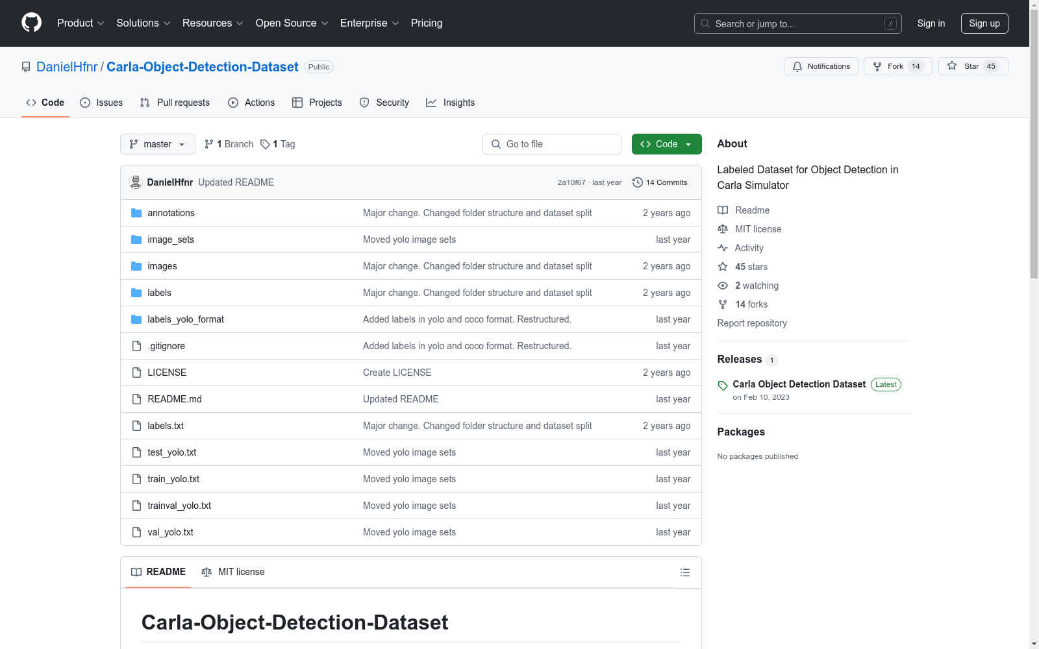Click the Updated README commit message in header row

click(x=236, y=182)
